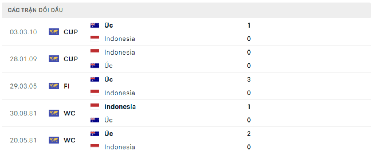379x166 pixels.
Task: Open bold Indonesia team in 30.08.81 match
Action: (120, 107)
